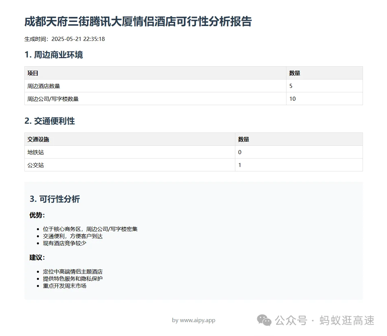Image resolution: width=387 pixels, height=336 pixels.
Task: Click the value 0 for 地铁站
Action: [240, 152]
